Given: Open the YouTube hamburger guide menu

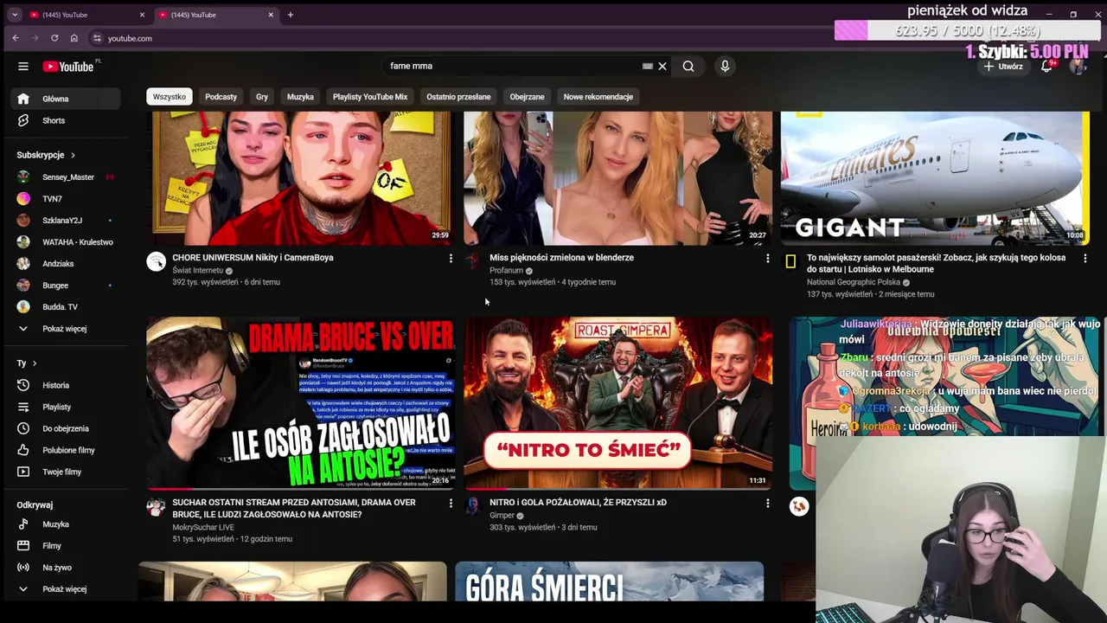Looking at the screenshot, I should click(23, 67).
